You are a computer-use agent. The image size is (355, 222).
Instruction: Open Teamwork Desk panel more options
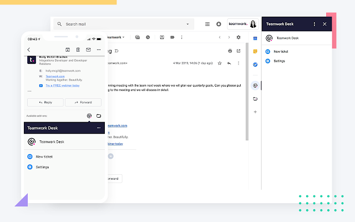[x=315, y=24]
